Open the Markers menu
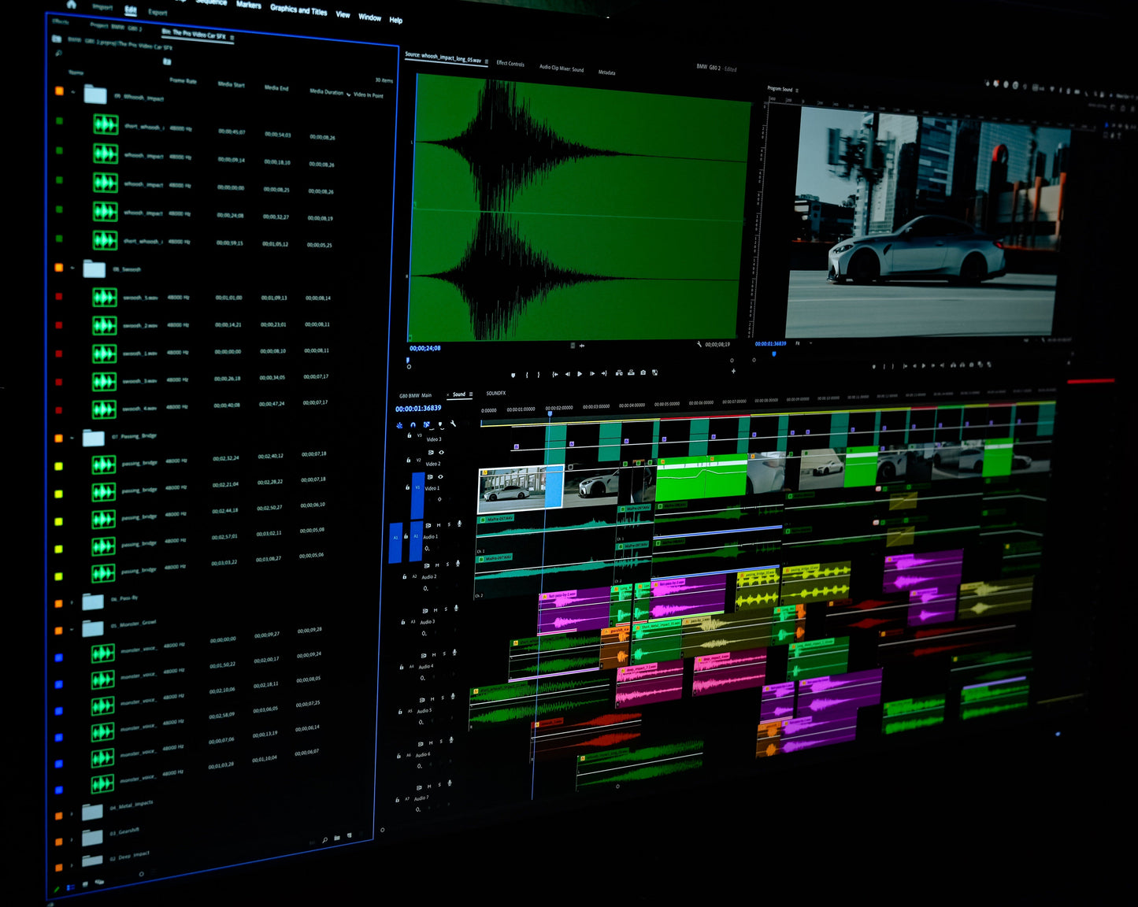 pyautogui.click(x=248, y=5)
